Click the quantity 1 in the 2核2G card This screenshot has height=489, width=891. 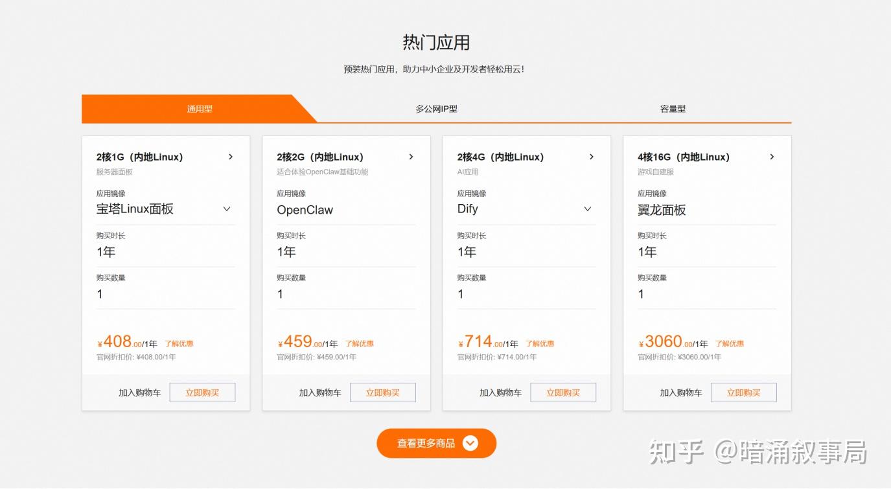coord(280,294)
